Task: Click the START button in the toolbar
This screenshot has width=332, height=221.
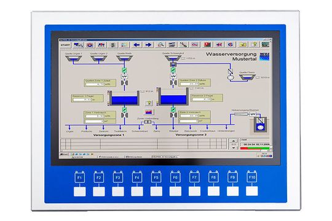Action: pos(65,45)
